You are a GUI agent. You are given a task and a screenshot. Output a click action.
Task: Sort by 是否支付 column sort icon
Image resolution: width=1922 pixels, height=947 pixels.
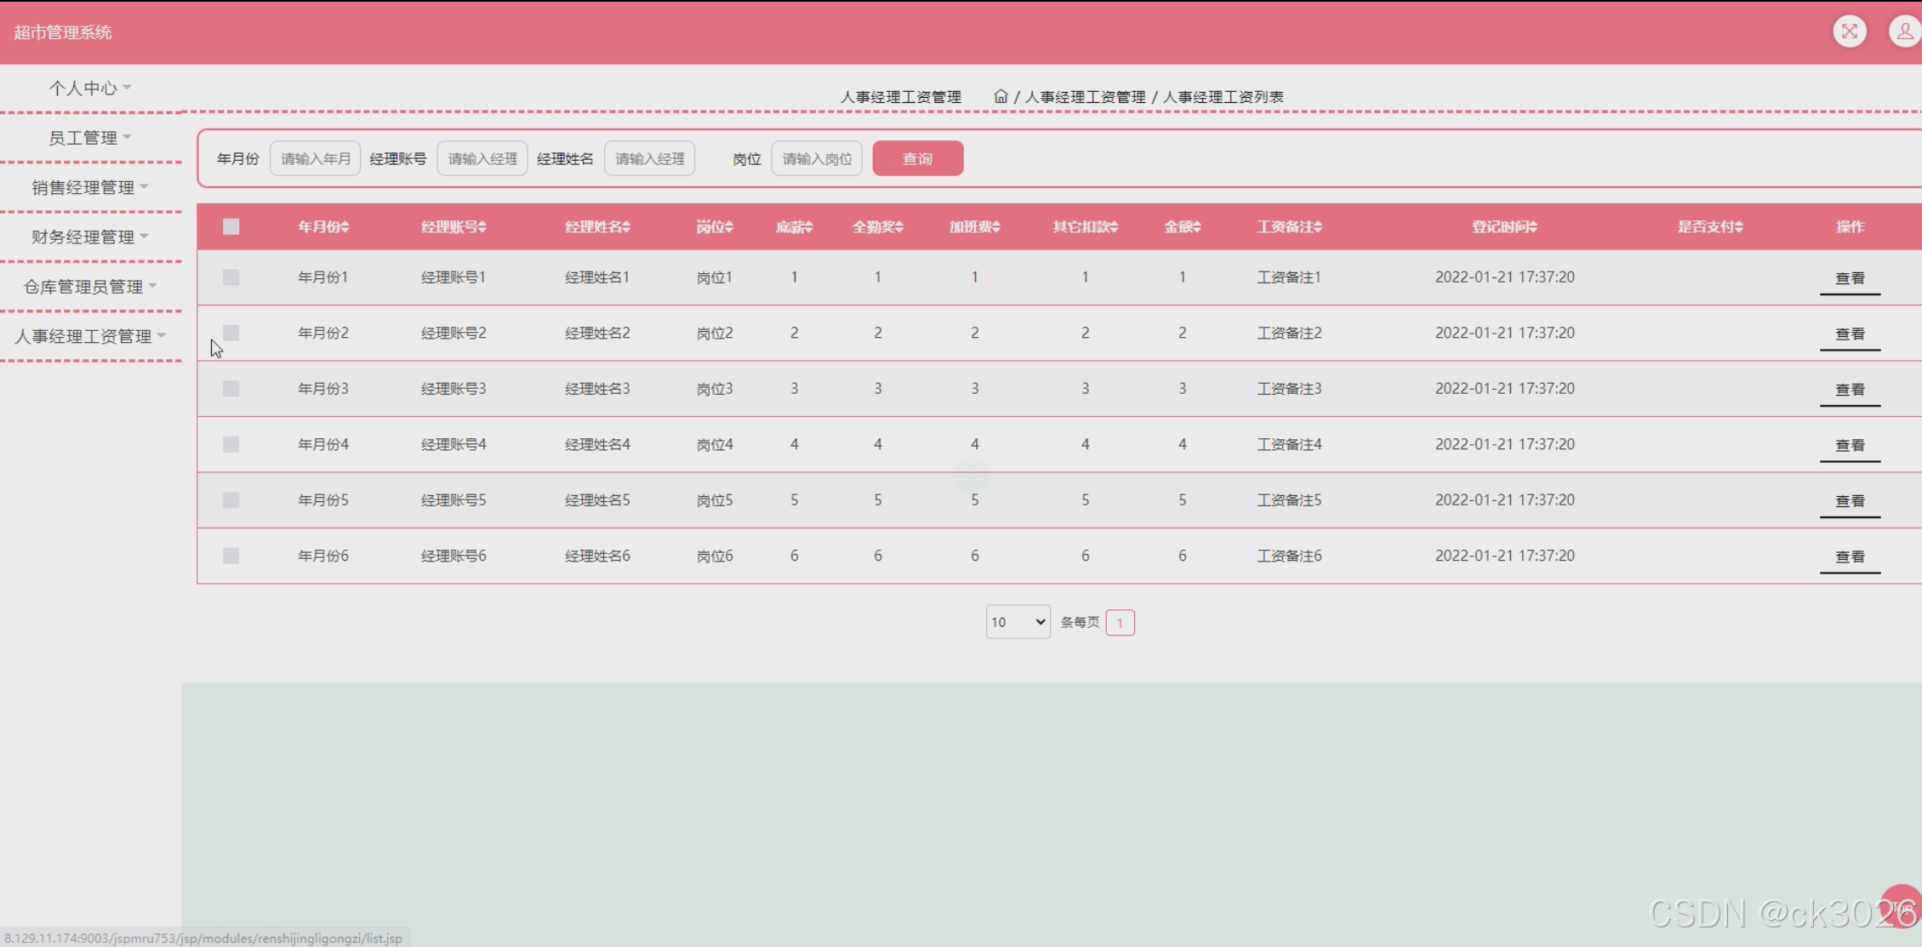coord(1739,227)
